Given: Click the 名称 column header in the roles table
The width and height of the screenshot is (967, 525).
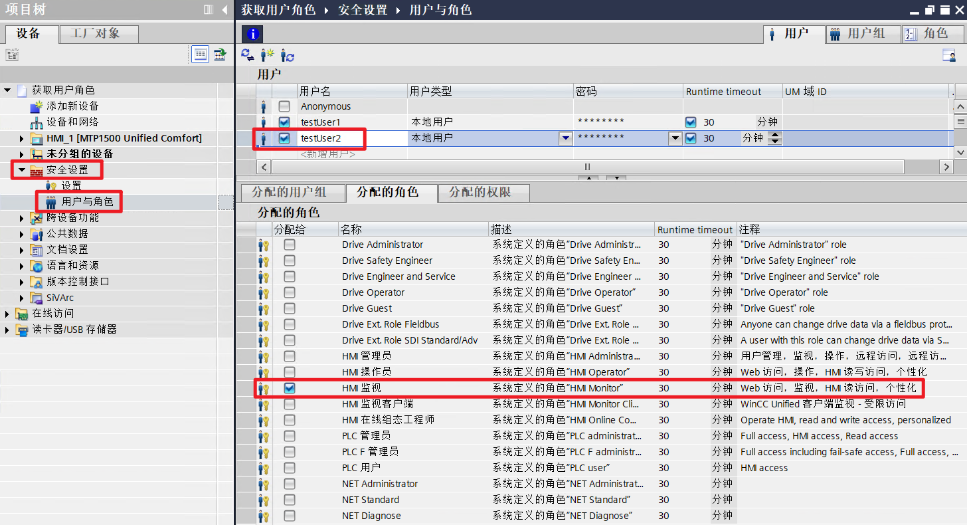Looking at the screenshot, I should 413,229.
